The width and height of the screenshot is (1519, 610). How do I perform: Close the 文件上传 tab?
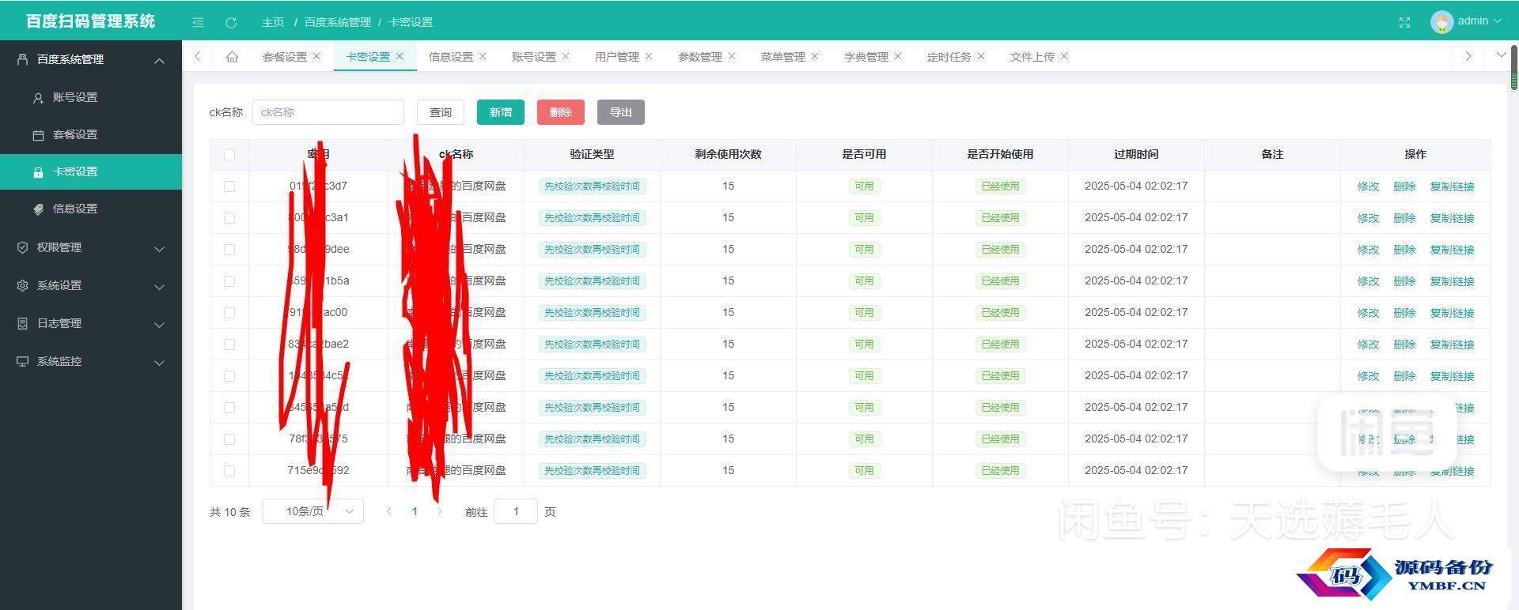point(1064,56)
